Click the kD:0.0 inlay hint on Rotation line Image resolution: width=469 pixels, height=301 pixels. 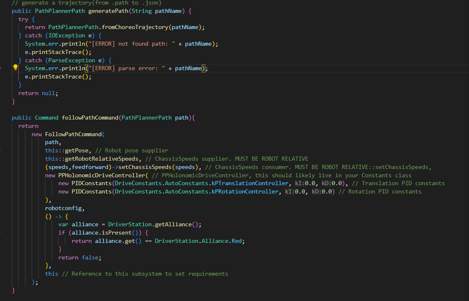(x=322, y=192)
